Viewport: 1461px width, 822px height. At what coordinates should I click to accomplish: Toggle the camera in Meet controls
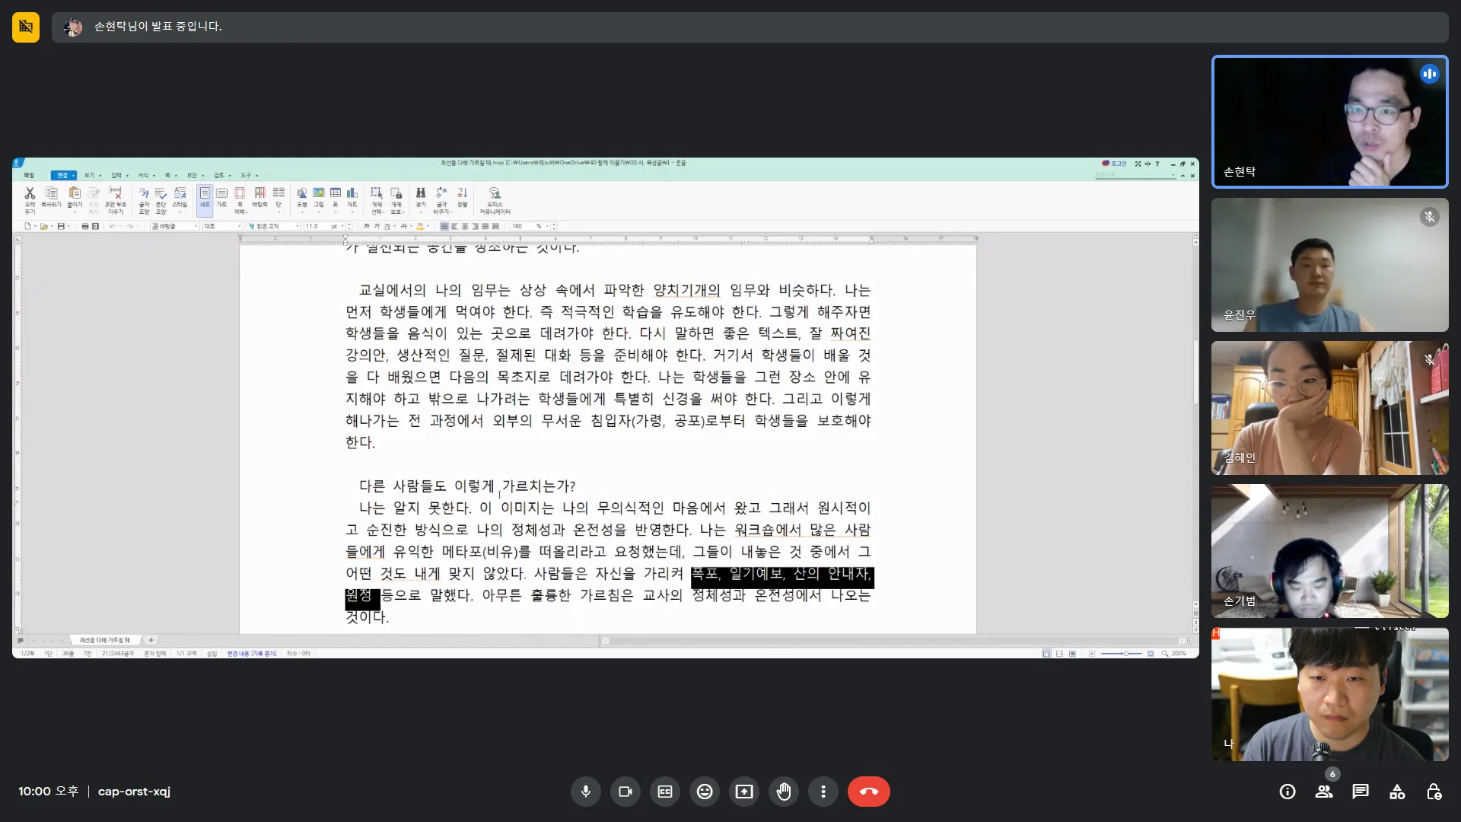point(625,792)
